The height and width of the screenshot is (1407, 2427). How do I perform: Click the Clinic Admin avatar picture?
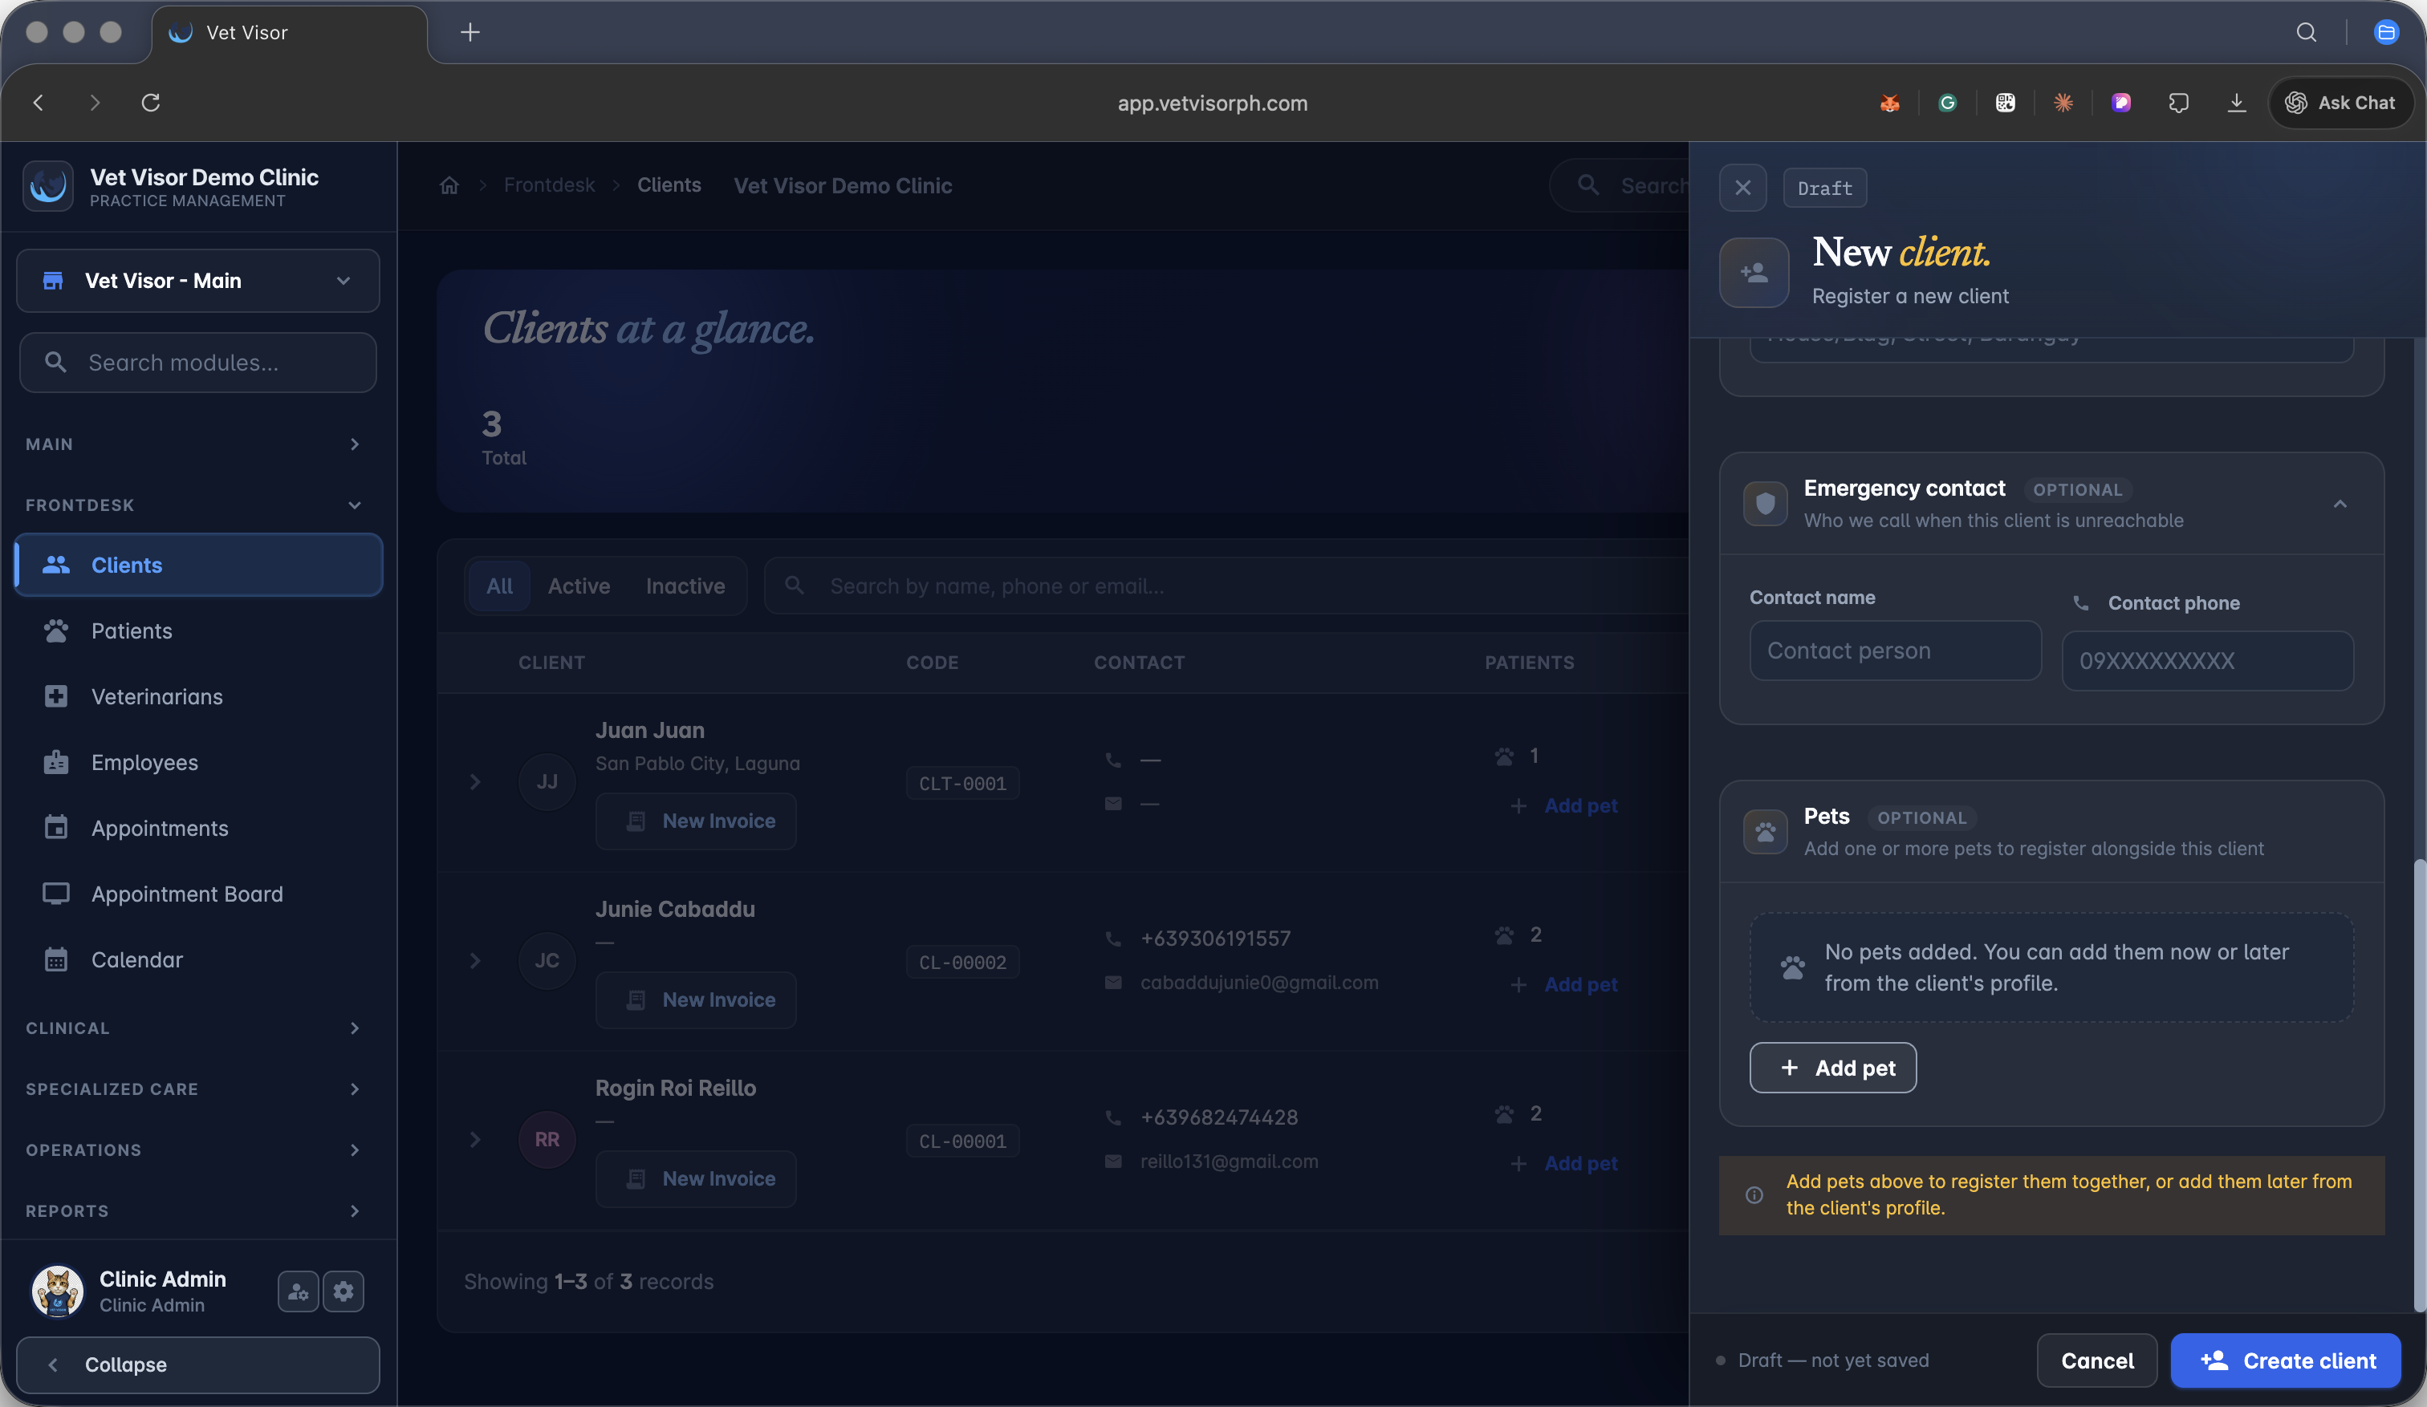point(58,1290)
